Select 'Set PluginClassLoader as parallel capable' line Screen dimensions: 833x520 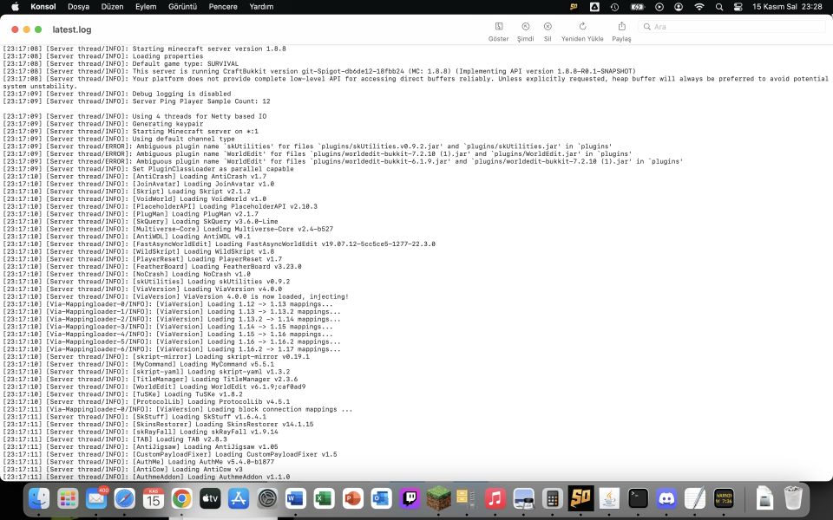[148, 169]
